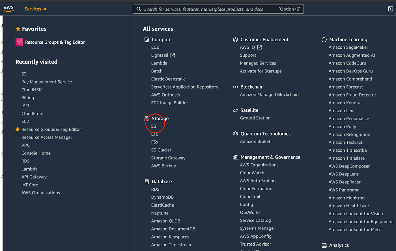
Task: Open Resource Access Manager
Action: coord(47,137)
